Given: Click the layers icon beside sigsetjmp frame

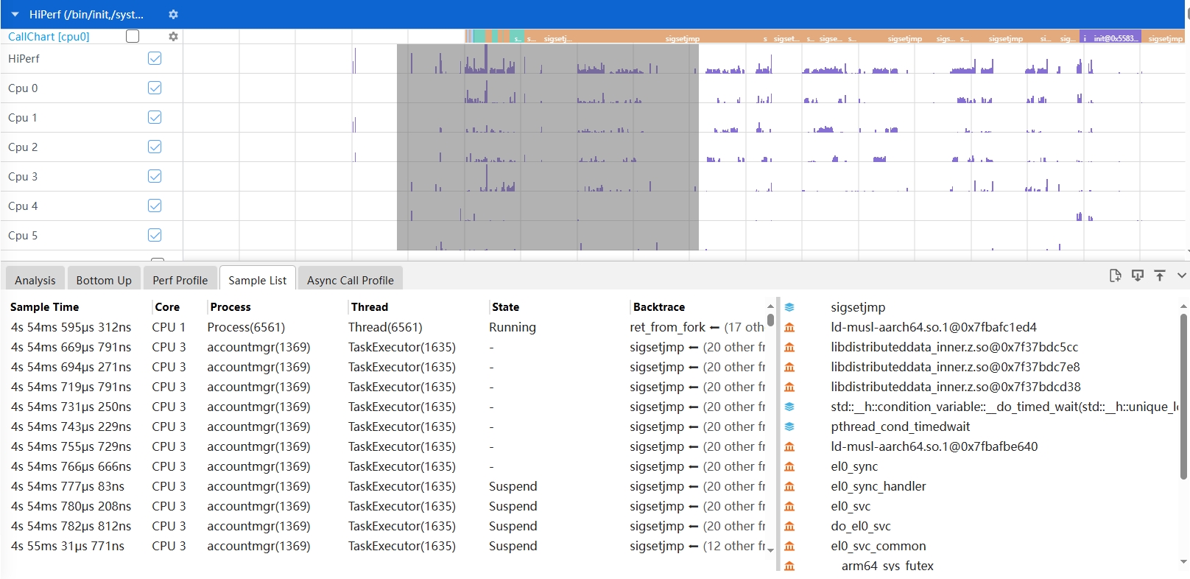Looking at the screenshot, I should [x=789, y=307].
